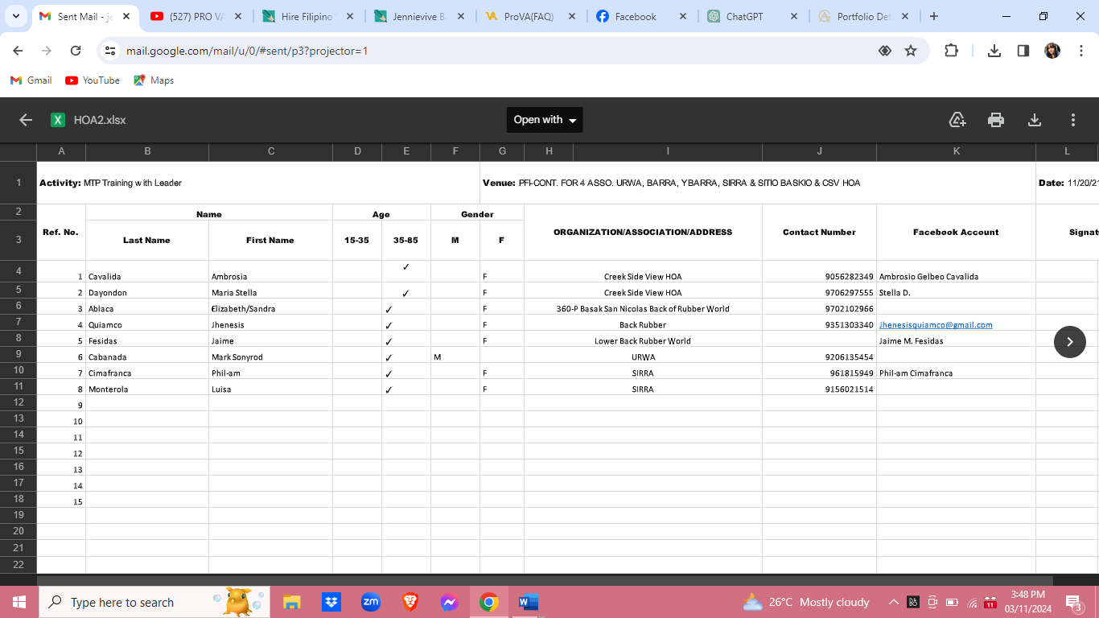1099x618 pixels.
Task: Select the Maria Stella first name cell
Action: pyautogui.click(x=270, y=290)
